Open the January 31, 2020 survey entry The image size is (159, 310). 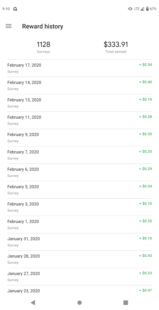80,242
